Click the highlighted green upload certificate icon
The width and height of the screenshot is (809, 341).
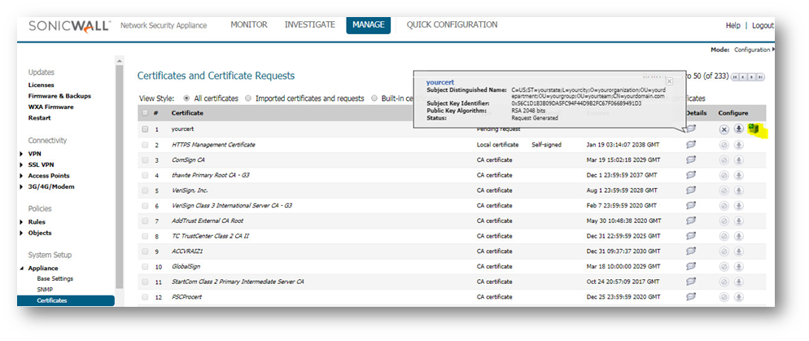tap(754, 129)
